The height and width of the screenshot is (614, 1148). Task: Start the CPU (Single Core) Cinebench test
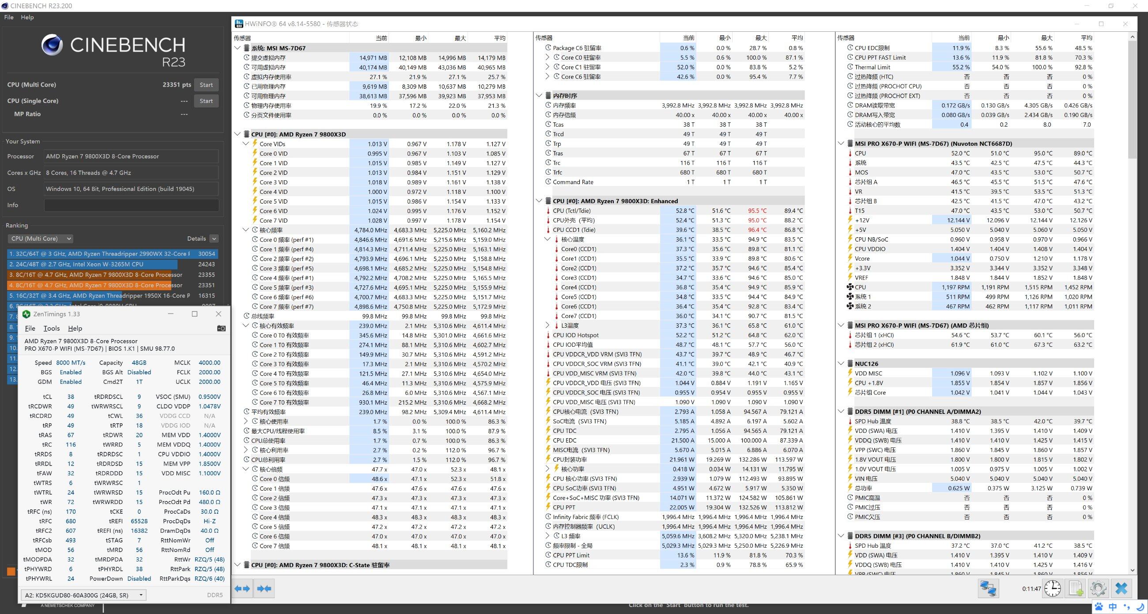pos(206,101)
